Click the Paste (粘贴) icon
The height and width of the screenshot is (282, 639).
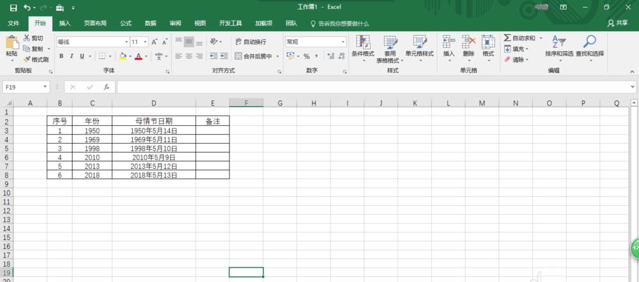pyautogui.click(x=12, y=43)
